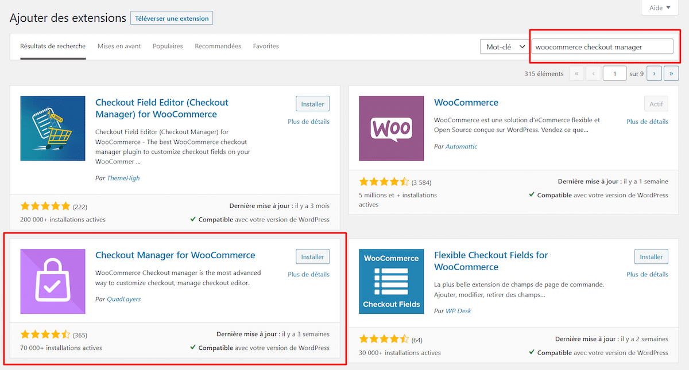Jump to the last results page arrow

point(671,73)
